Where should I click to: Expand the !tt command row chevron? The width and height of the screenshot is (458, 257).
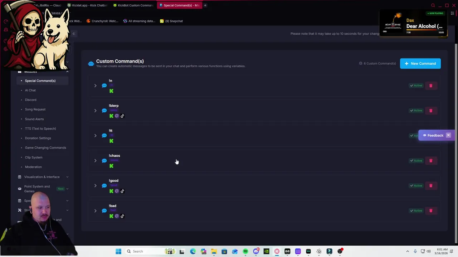click(x=95, y=136)
